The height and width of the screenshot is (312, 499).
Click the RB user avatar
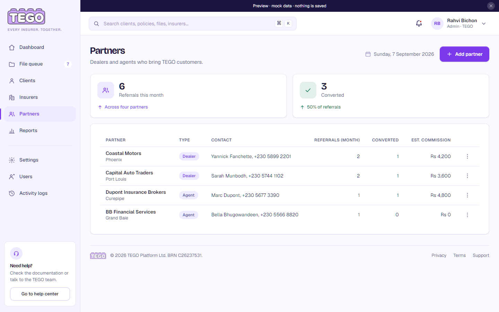437,24
